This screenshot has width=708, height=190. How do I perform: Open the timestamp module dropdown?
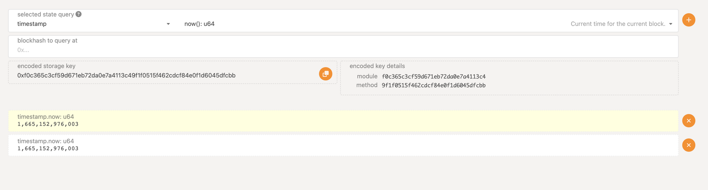point(92,24)
